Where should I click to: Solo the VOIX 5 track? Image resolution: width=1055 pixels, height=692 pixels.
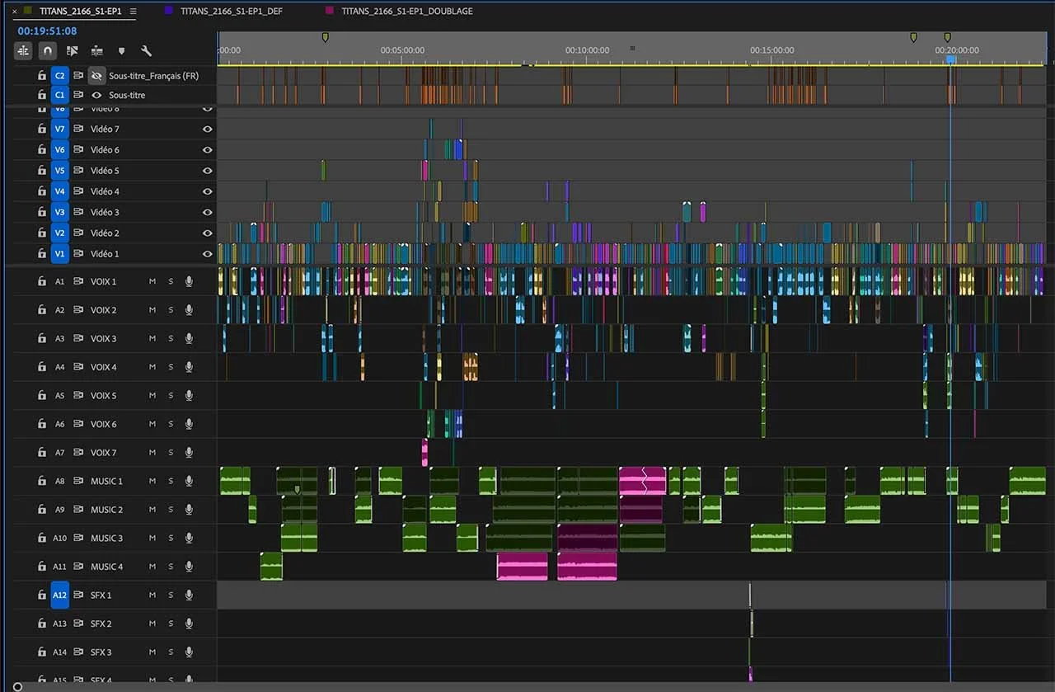[x=171, y=396]
